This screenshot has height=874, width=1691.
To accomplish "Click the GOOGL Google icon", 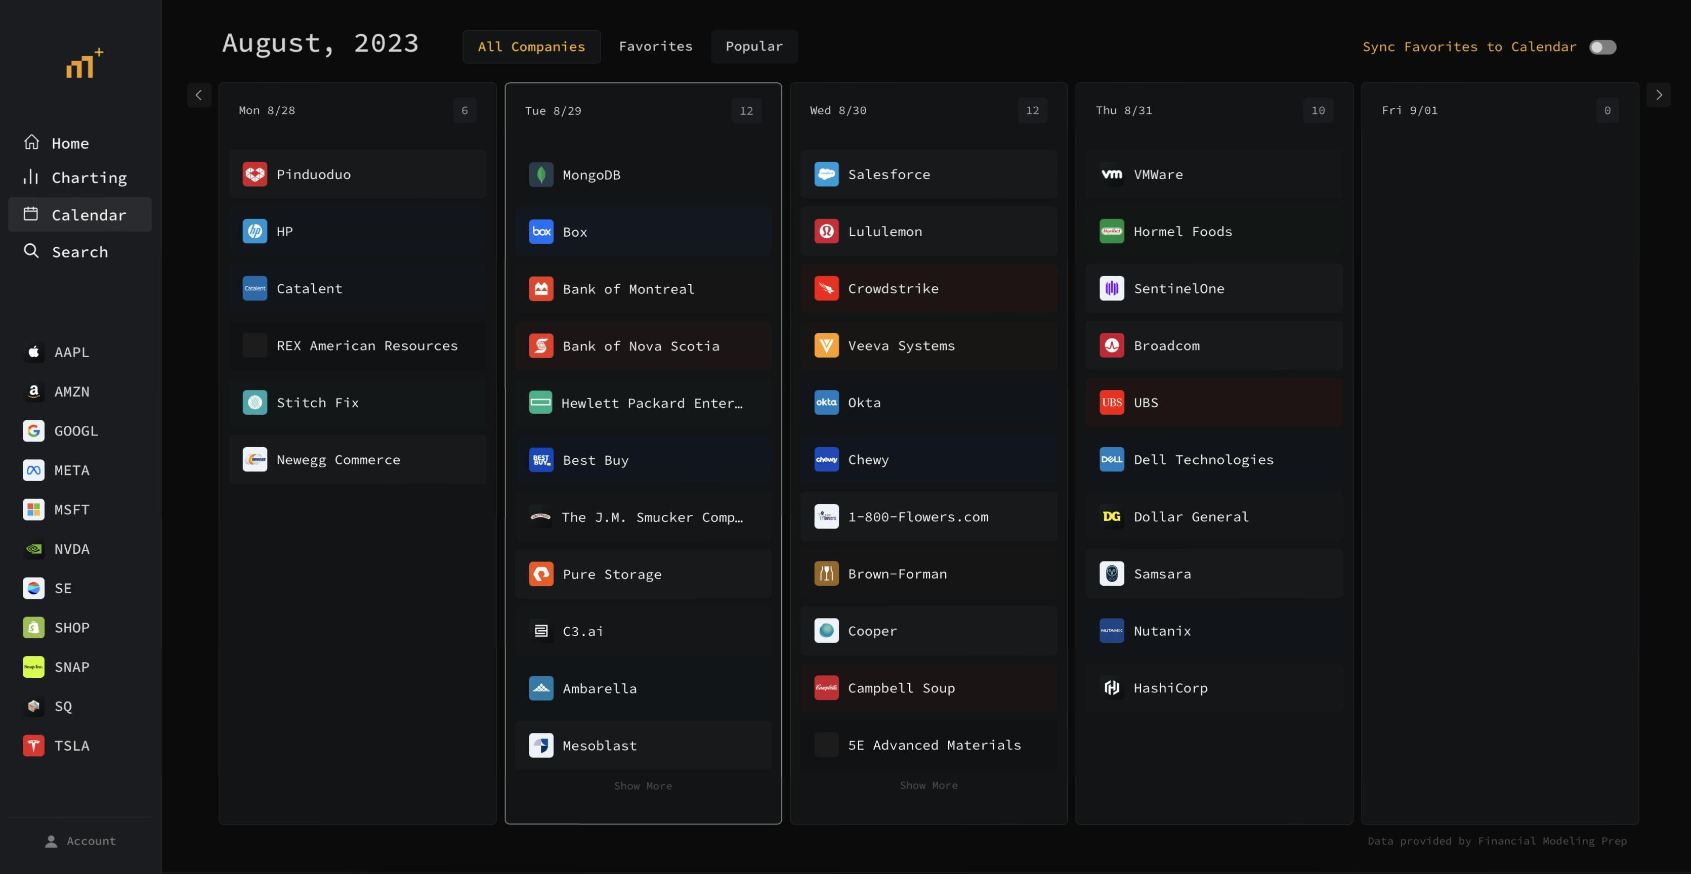I will coord(33,431).
